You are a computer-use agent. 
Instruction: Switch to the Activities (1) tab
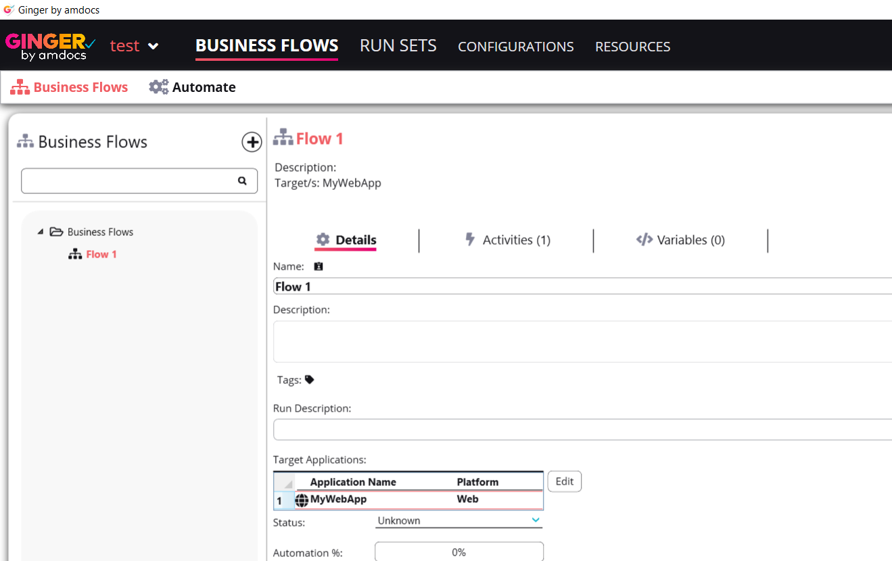click(x=507, y=240)
